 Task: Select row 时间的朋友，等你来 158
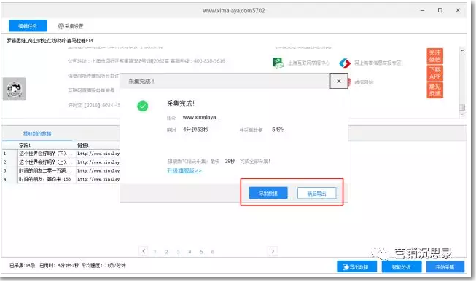pyautogui.click(x=45, y=179)
